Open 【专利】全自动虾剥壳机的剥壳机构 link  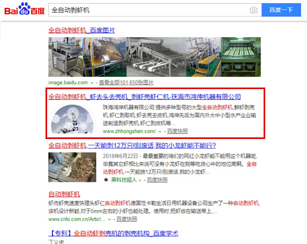point(113,233)
